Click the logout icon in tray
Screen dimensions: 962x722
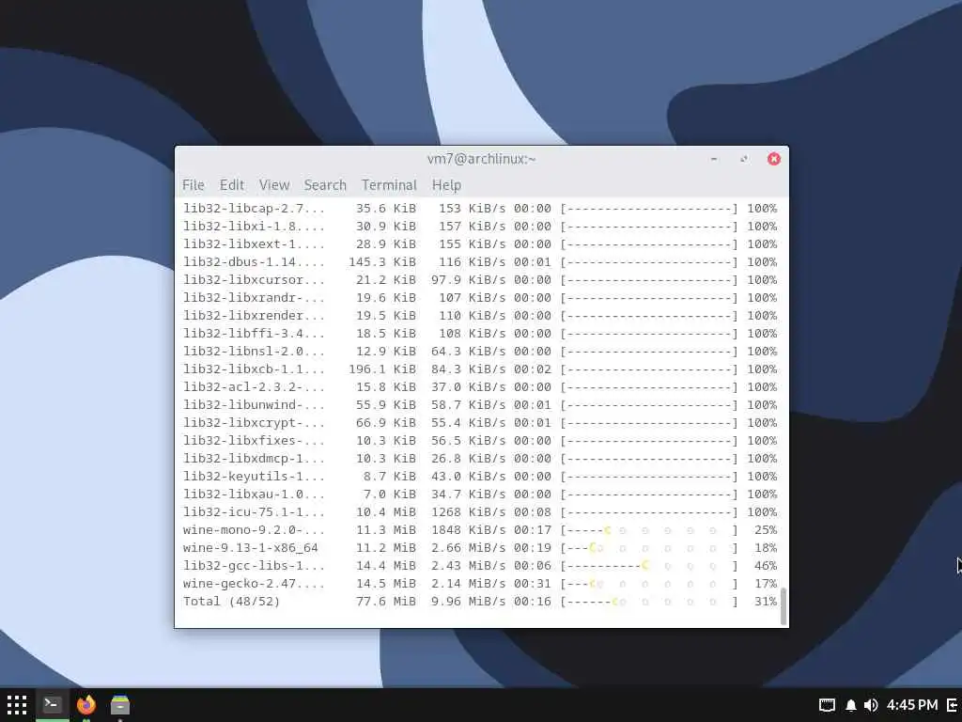(953, 705)
